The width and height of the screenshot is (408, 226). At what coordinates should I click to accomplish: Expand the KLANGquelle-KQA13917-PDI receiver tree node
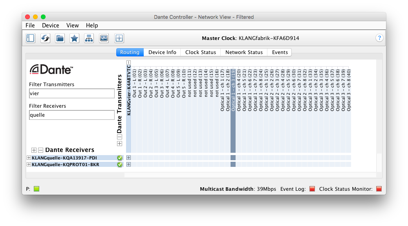(x=29, y=158)
